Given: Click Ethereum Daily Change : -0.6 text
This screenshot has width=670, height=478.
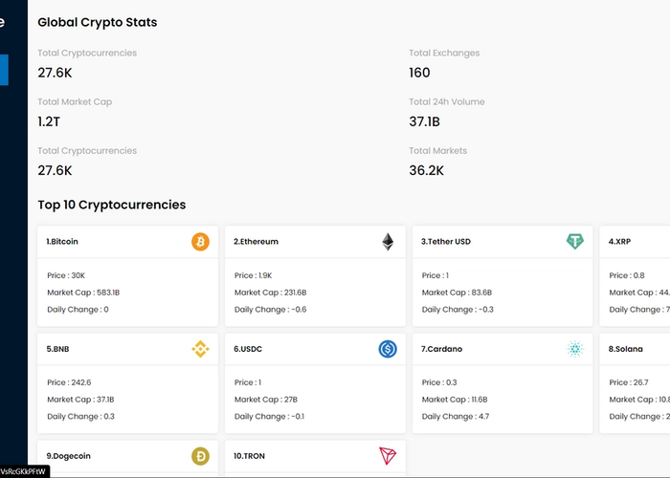Looking at the screenshot, I should [x=271, y=310].
